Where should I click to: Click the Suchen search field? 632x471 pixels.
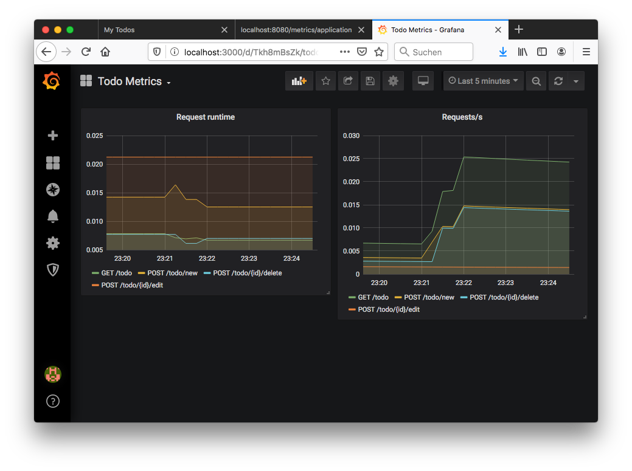433,52
